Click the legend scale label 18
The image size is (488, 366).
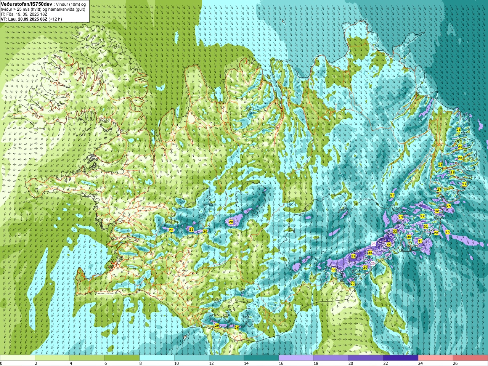[316, 364]
